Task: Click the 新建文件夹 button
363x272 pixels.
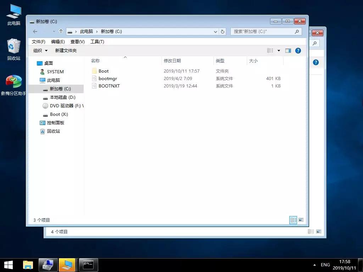Action: (66, 50)
